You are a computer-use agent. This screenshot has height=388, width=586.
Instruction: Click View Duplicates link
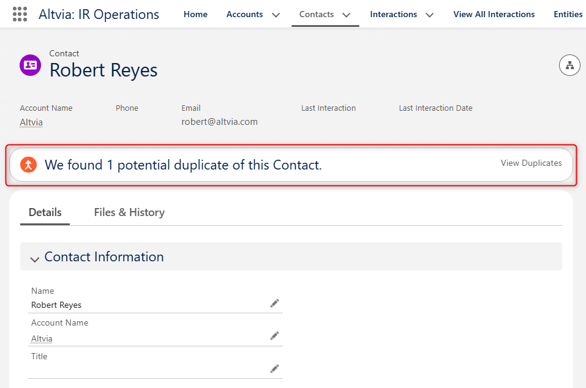point(531,163)
